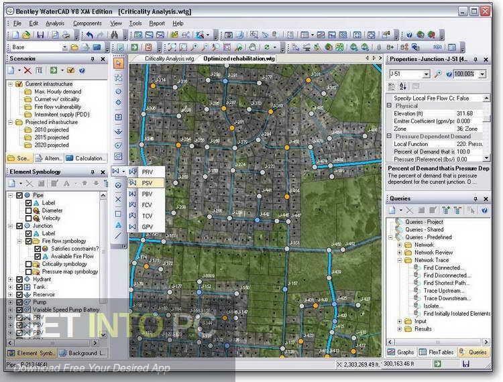Image resolution: width=503 pixels, height=382 pixels.
Task: Toggle the Reservoir layer checkbox
Action: tap(19, 294)
